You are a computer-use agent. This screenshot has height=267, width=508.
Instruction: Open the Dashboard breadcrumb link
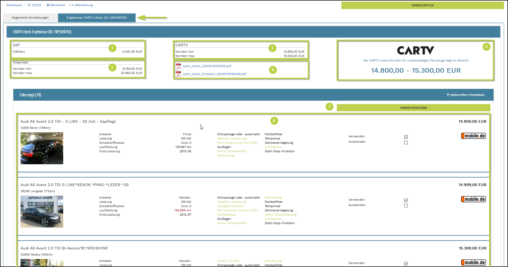(14, 5)
